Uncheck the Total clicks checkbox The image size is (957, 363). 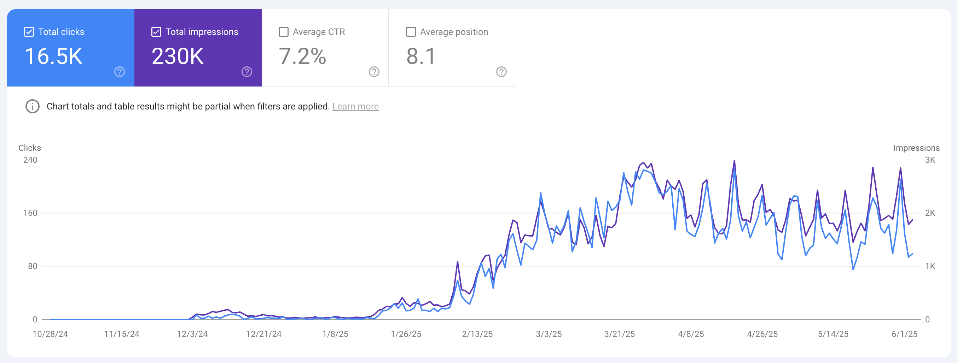pyautogui.click(x=29, y=32)
